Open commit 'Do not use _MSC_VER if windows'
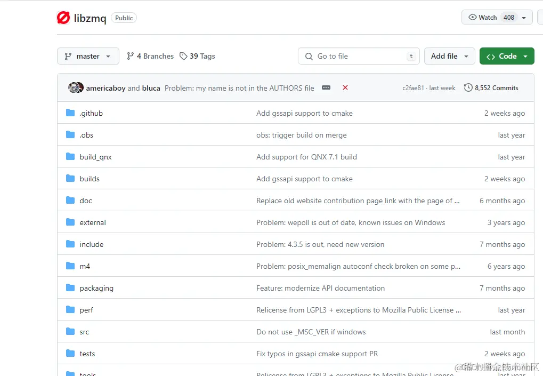Screen dimensions: 543x376 (311, 332)
